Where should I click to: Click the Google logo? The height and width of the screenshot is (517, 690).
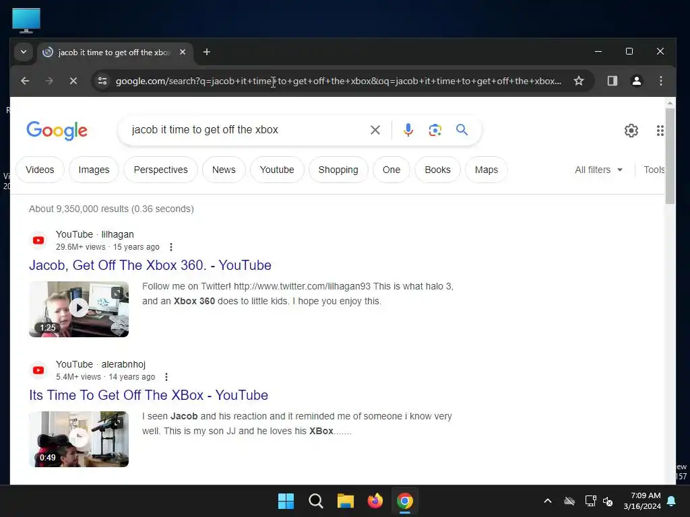pyautogui.click(x=57, y=131)
